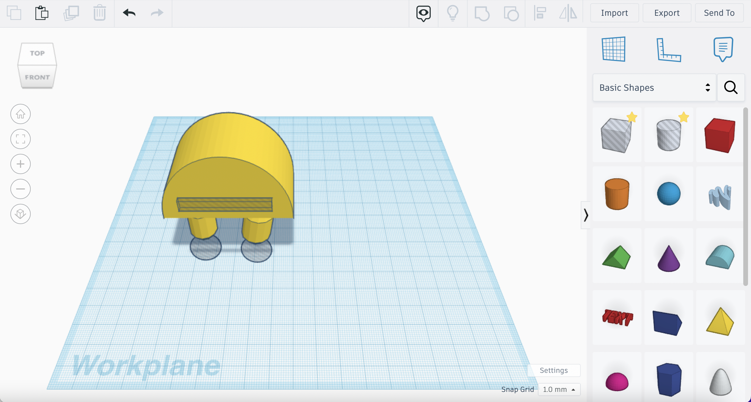Click the Copy icon in toolbar
The height and width of the screenshot is (402, 751).
click(14, 13)
